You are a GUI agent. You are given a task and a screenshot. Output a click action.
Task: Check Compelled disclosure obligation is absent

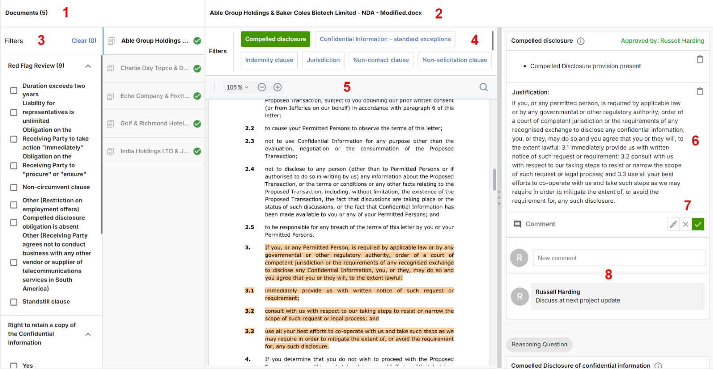pos(14,222)
